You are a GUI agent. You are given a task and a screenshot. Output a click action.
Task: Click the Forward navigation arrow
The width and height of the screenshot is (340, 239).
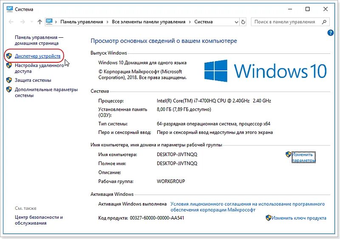(x=23, y=22)
